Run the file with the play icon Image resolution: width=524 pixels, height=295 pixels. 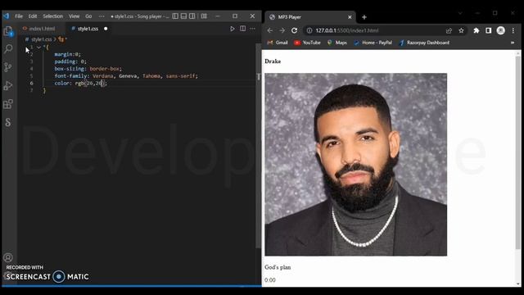pyautogui.click(x=233, y=29)
